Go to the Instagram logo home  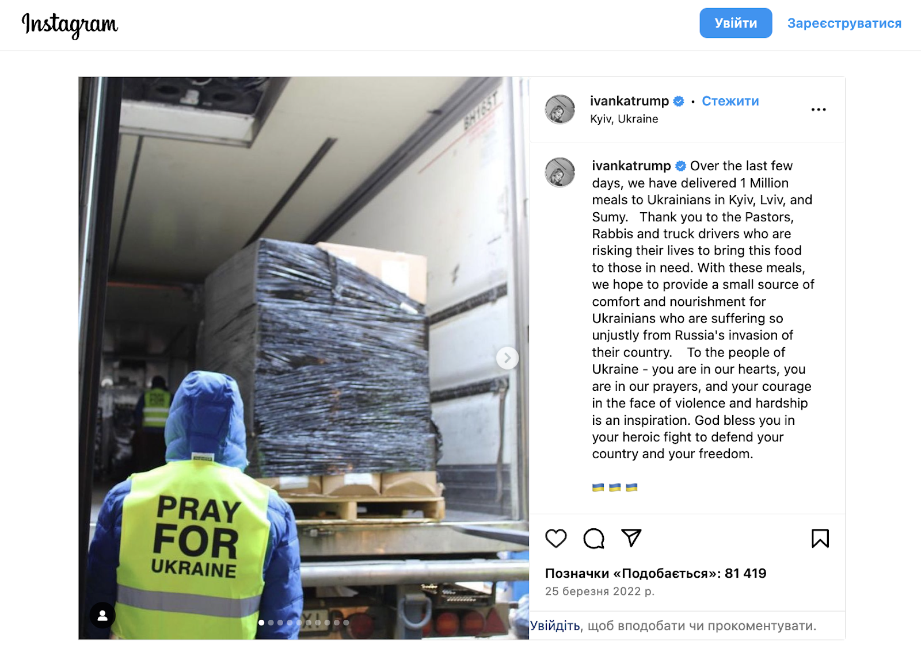coord(70,25)
